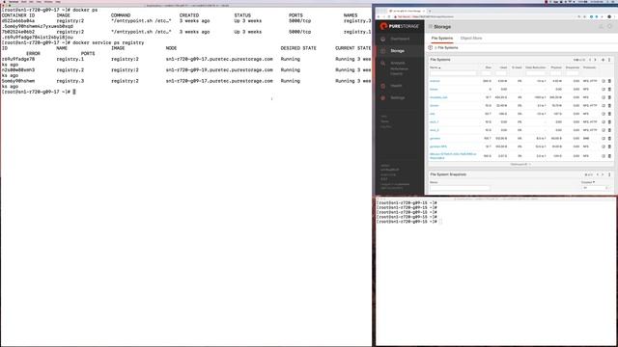Click delete icon in last file system row
618x347 pixels.
click(609, 156)
